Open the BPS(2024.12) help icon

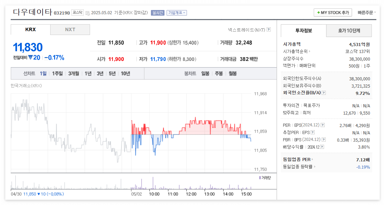(x=324, y=140)
